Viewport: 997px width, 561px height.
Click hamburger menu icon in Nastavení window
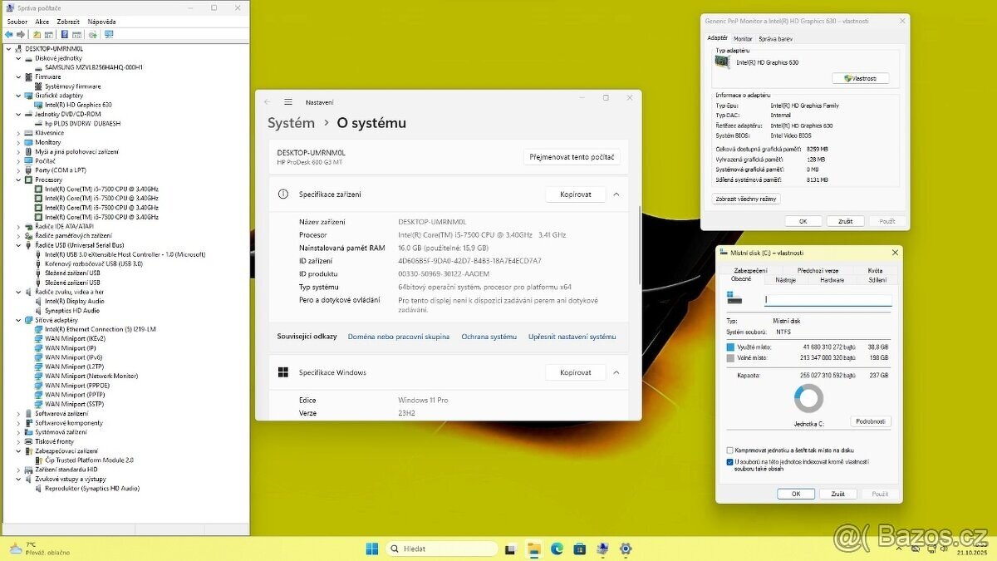(x=287, y=101)
